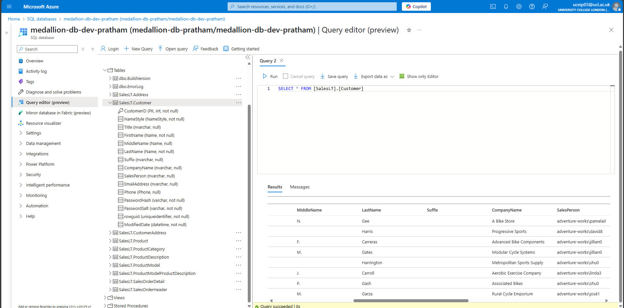Click Open query
624x308 pixels.
click(x=173, y=49)
